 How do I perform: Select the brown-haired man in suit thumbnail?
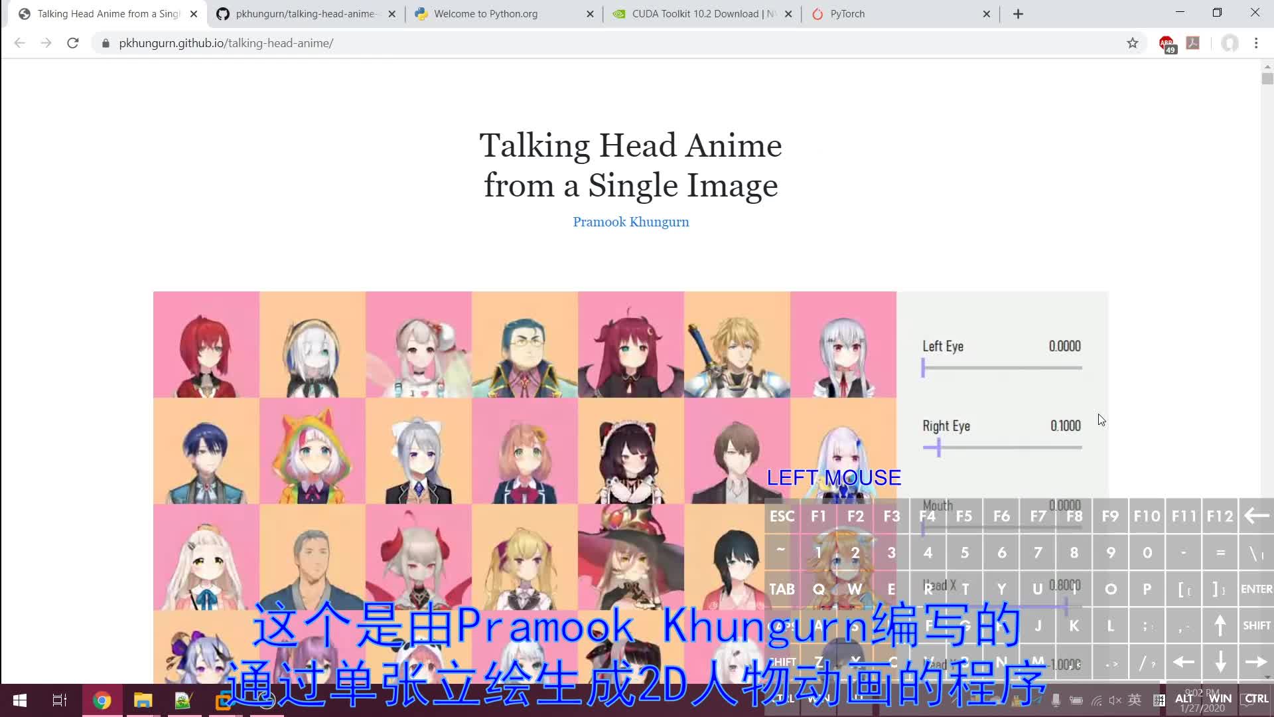[x=737, y=451]
